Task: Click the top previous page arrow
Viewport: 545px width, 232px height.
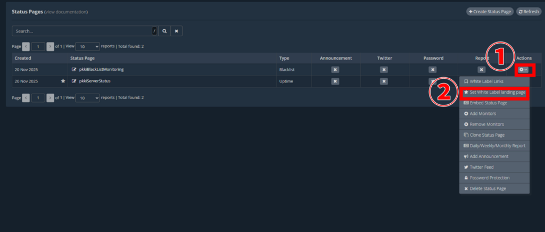Action: [26, 46]
